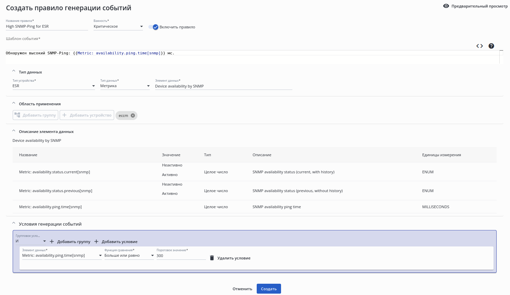
Task: Collapse the Тип данных section
Action: [14, 71]
